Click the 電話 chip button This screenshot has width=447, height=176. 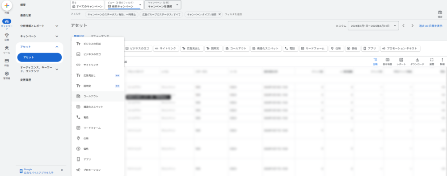tap(290, 48)
